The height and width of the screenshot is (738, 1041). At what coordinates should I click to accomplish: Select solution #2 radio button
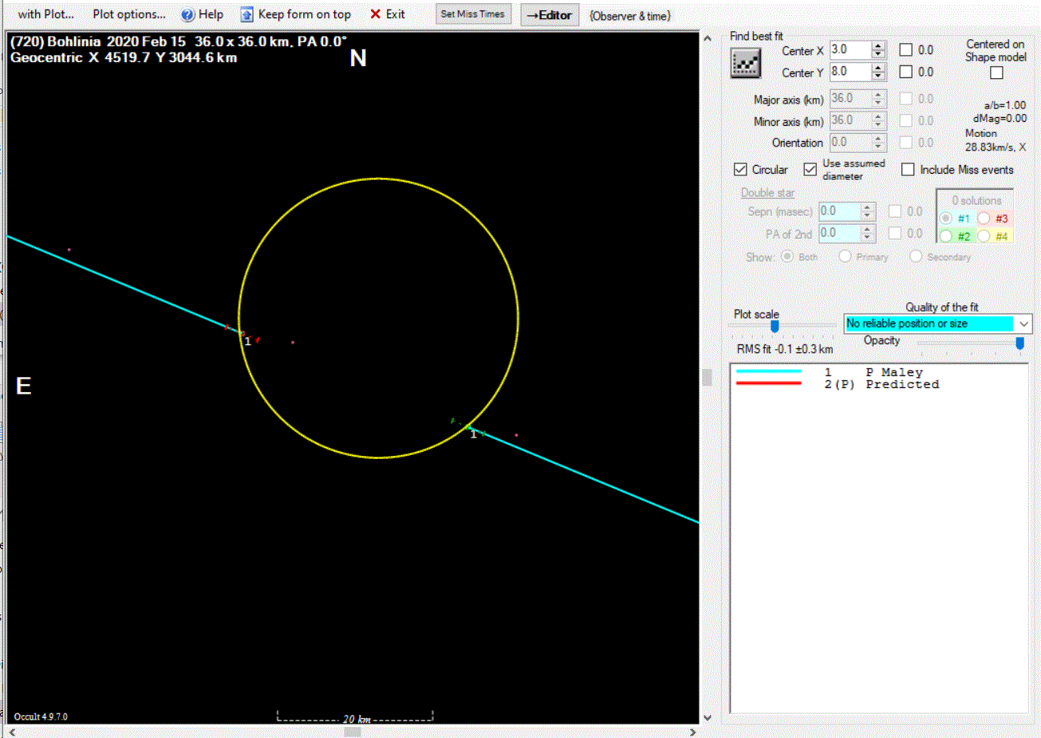click(x=946, y=236)
